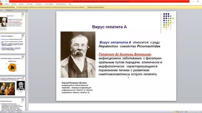
Task: Click the notes area below the slide
Action: tap(115, 107)
